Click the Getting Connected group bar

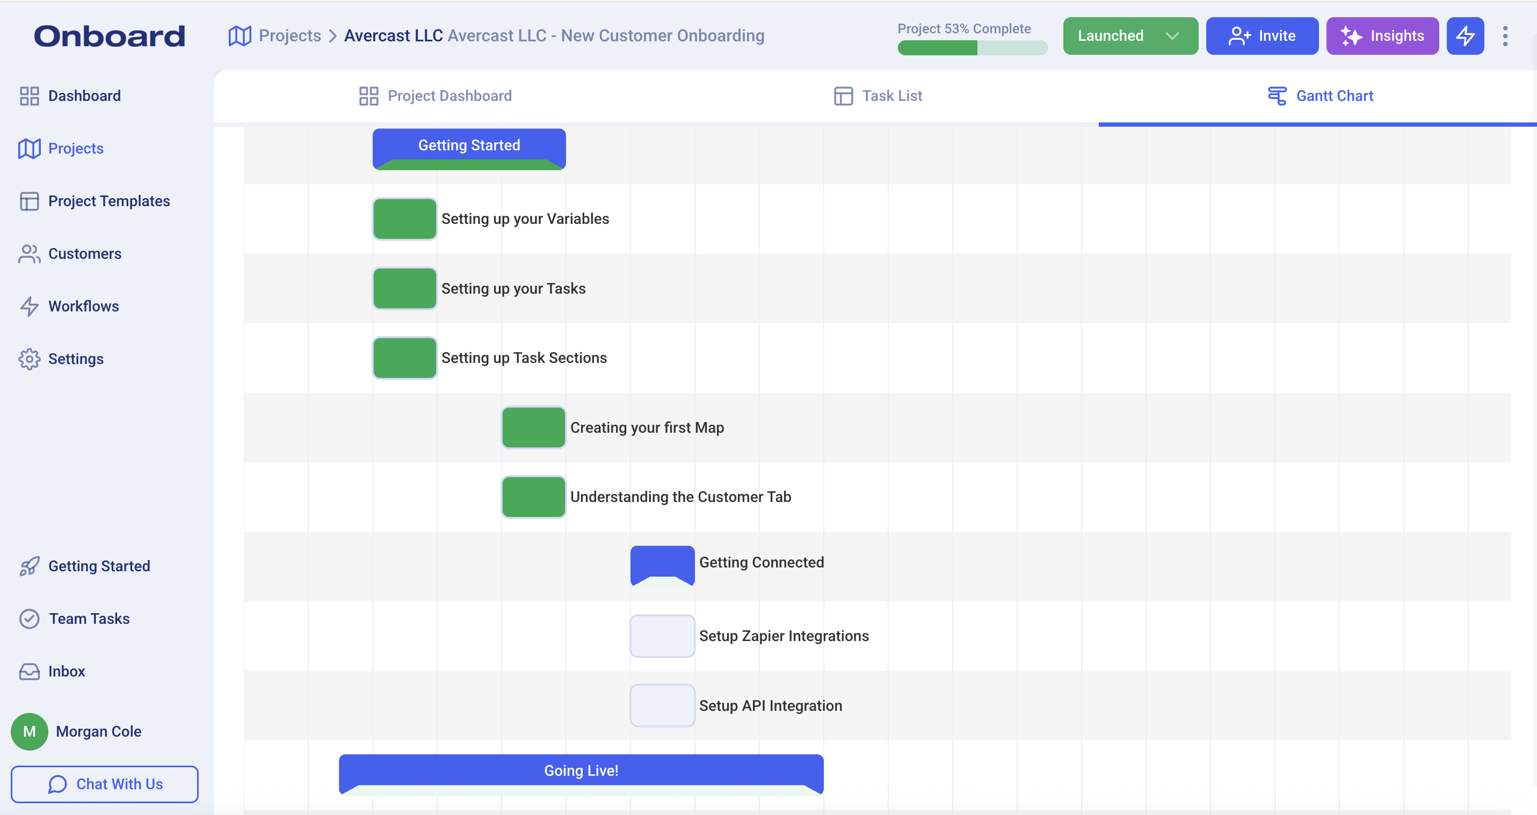(662, 563)
